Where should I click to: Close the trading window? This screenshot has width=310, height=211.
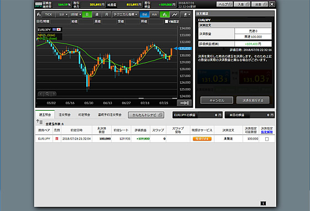pos(272,4)
